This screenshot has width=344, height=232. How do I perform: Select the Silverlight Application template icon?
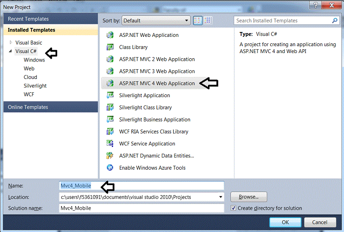point(110,96)
